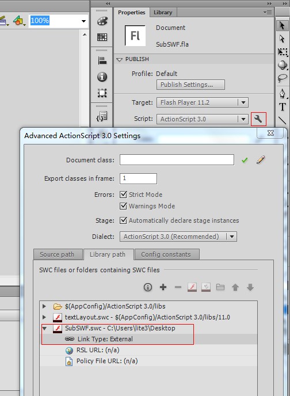Remove selected path with minus icon

(178, 287)
